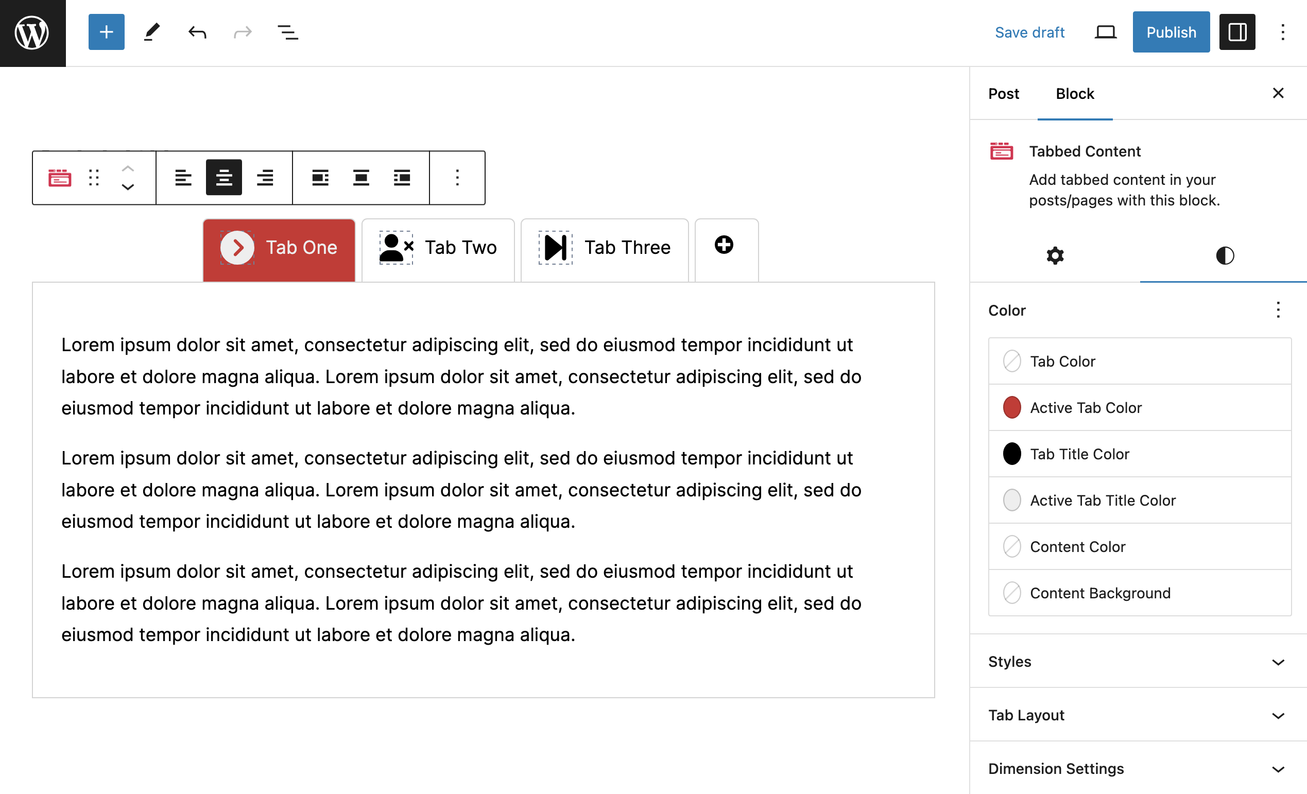1307x794 pixels.
Task: Undo the last change
Action: 197,32
